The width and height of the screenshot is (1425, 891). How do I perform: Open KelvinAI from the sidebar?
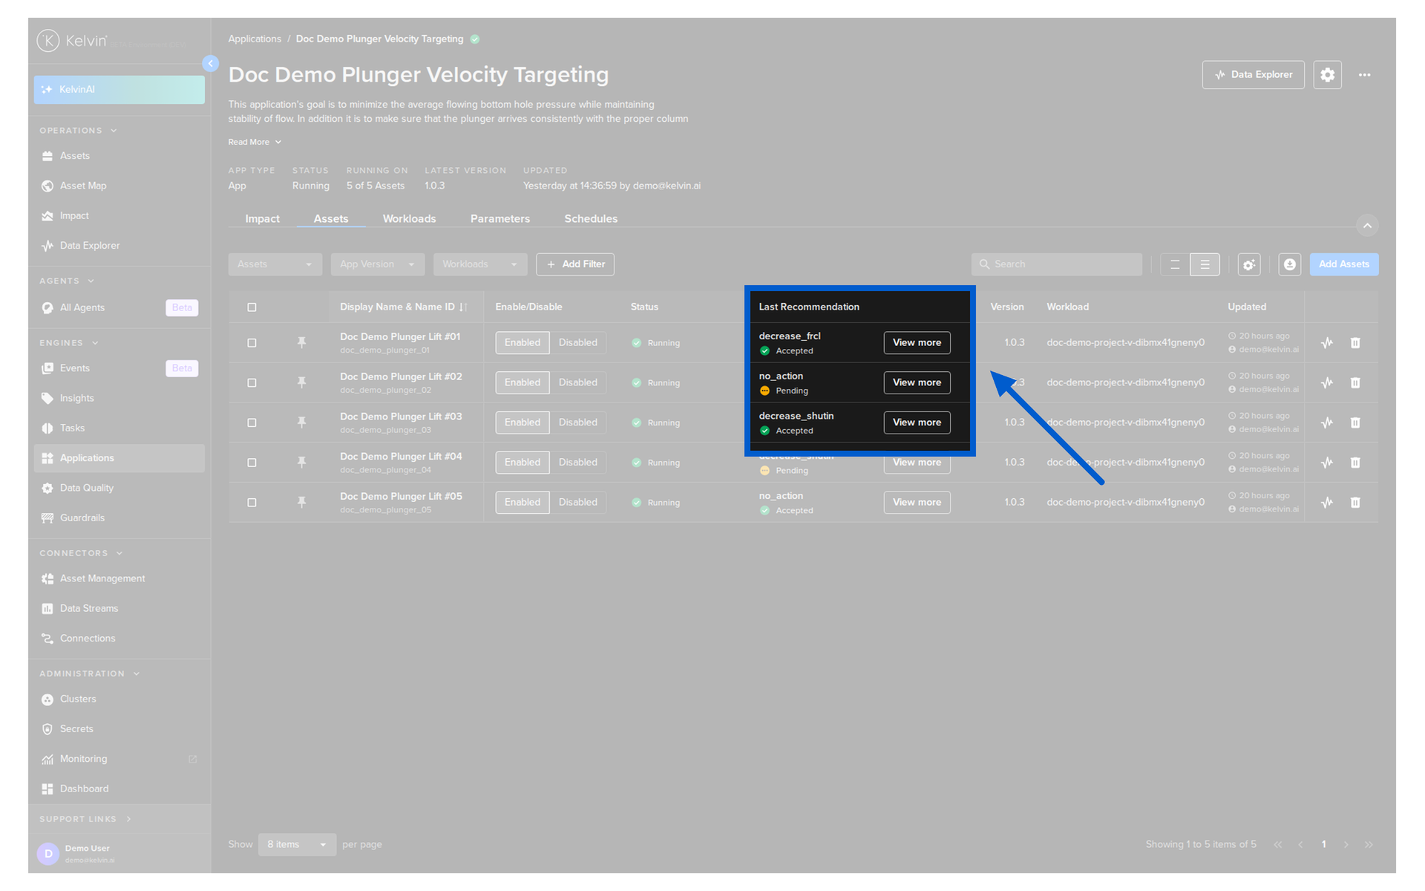click(x=119, y=89)
